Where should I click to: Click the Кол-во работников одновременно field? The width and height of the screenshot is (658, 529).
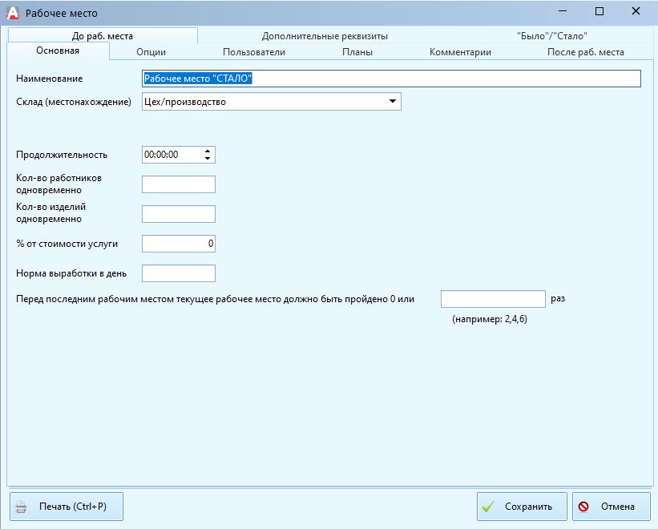179,184
